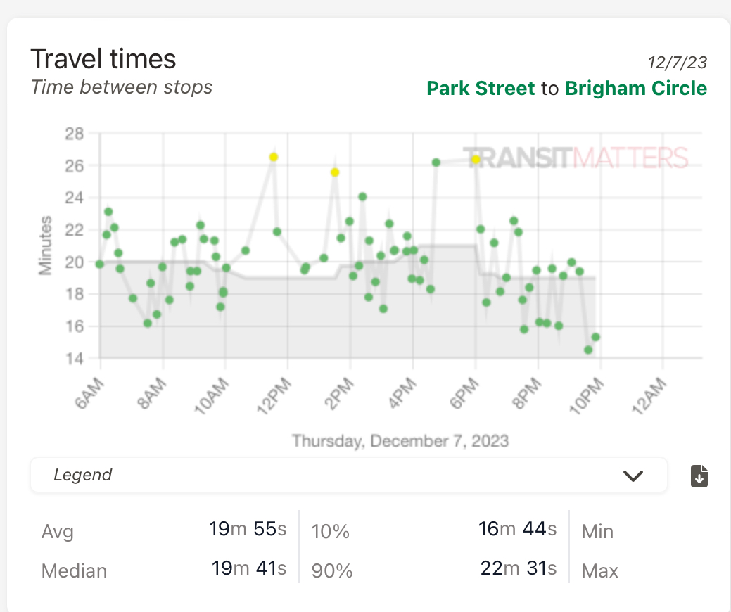The image size is (731, 612).
Task: Click the download data file icon
Action: (x=699, y=476)
